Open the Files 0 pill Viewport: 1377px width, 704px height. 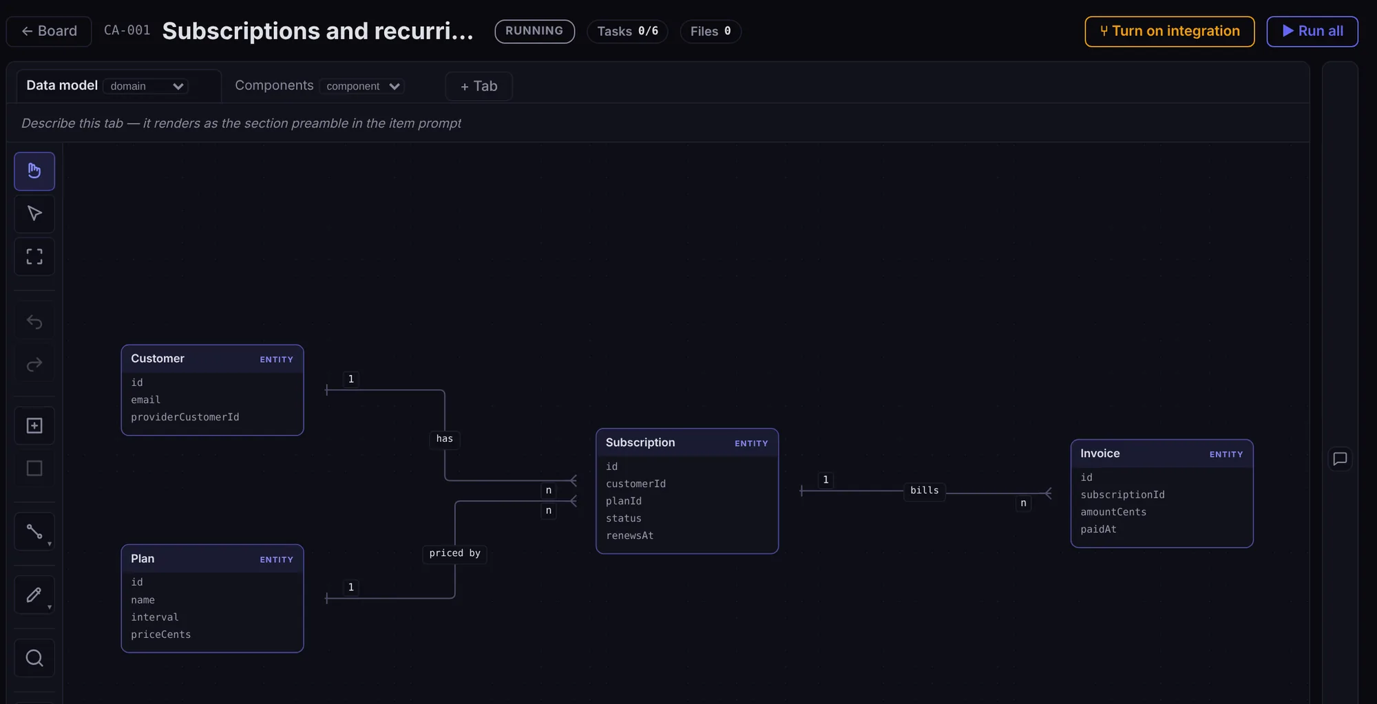click(711, 31)
